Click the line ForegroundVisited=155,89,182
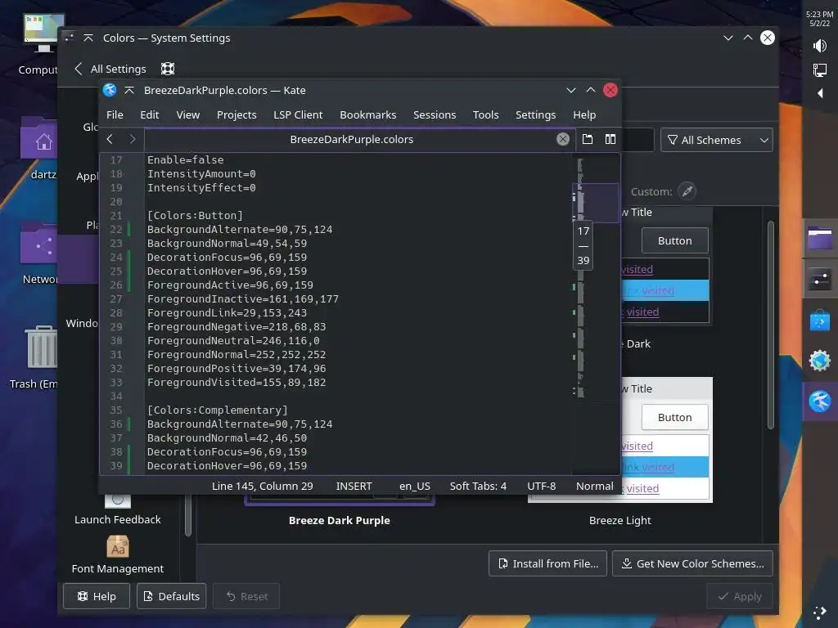This screenshot has height=628, width=838. [x=237, y=383]
